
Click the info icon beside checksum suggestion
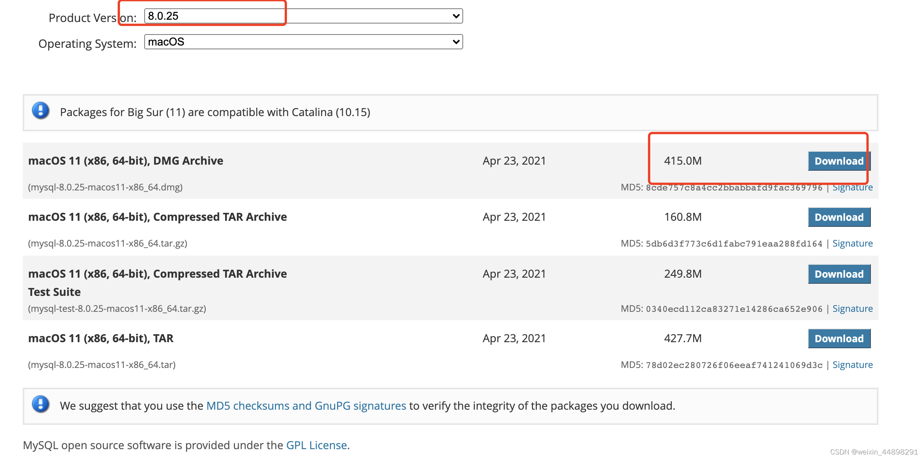pos(41,404)
